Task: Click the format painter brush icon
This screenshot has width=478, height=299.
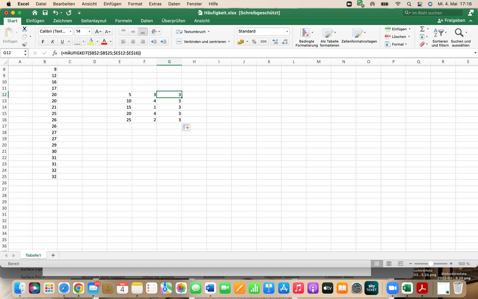Action: 24,44
